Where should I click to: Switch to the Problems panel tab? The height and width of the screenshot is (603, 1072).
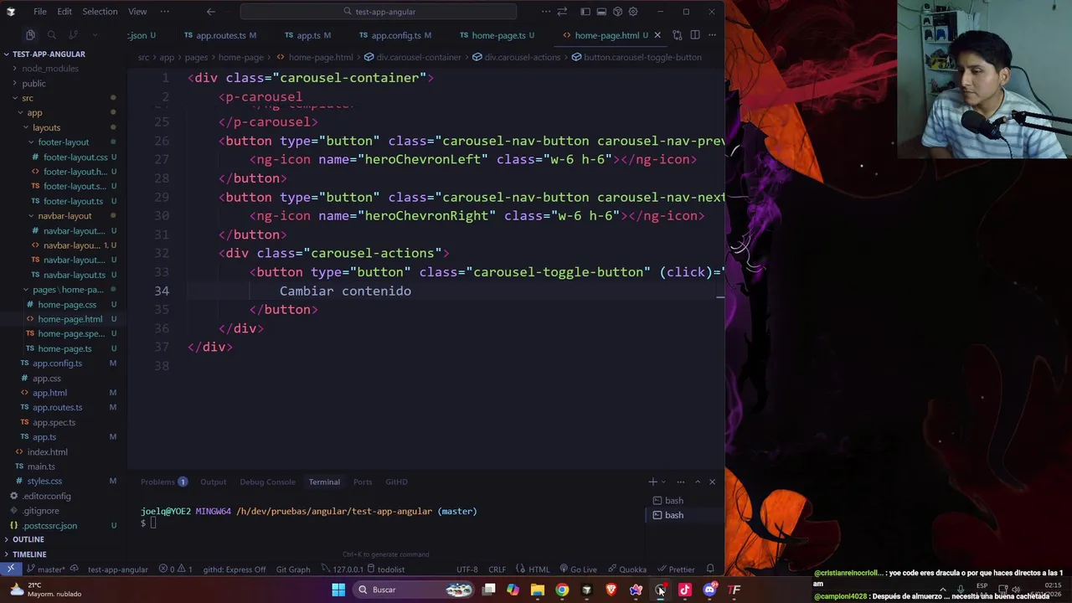pos(163,482)
